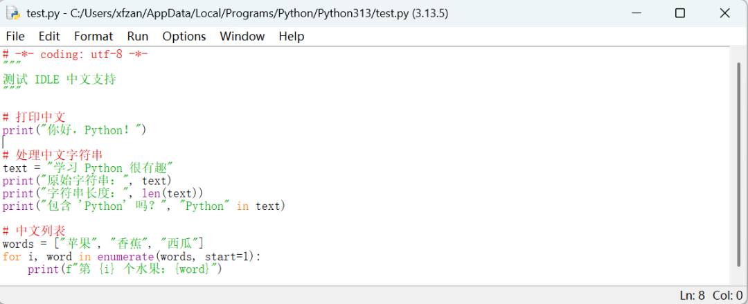
Task: Click the line print("原始字符串：", text)
Action: tap(87, 181)
